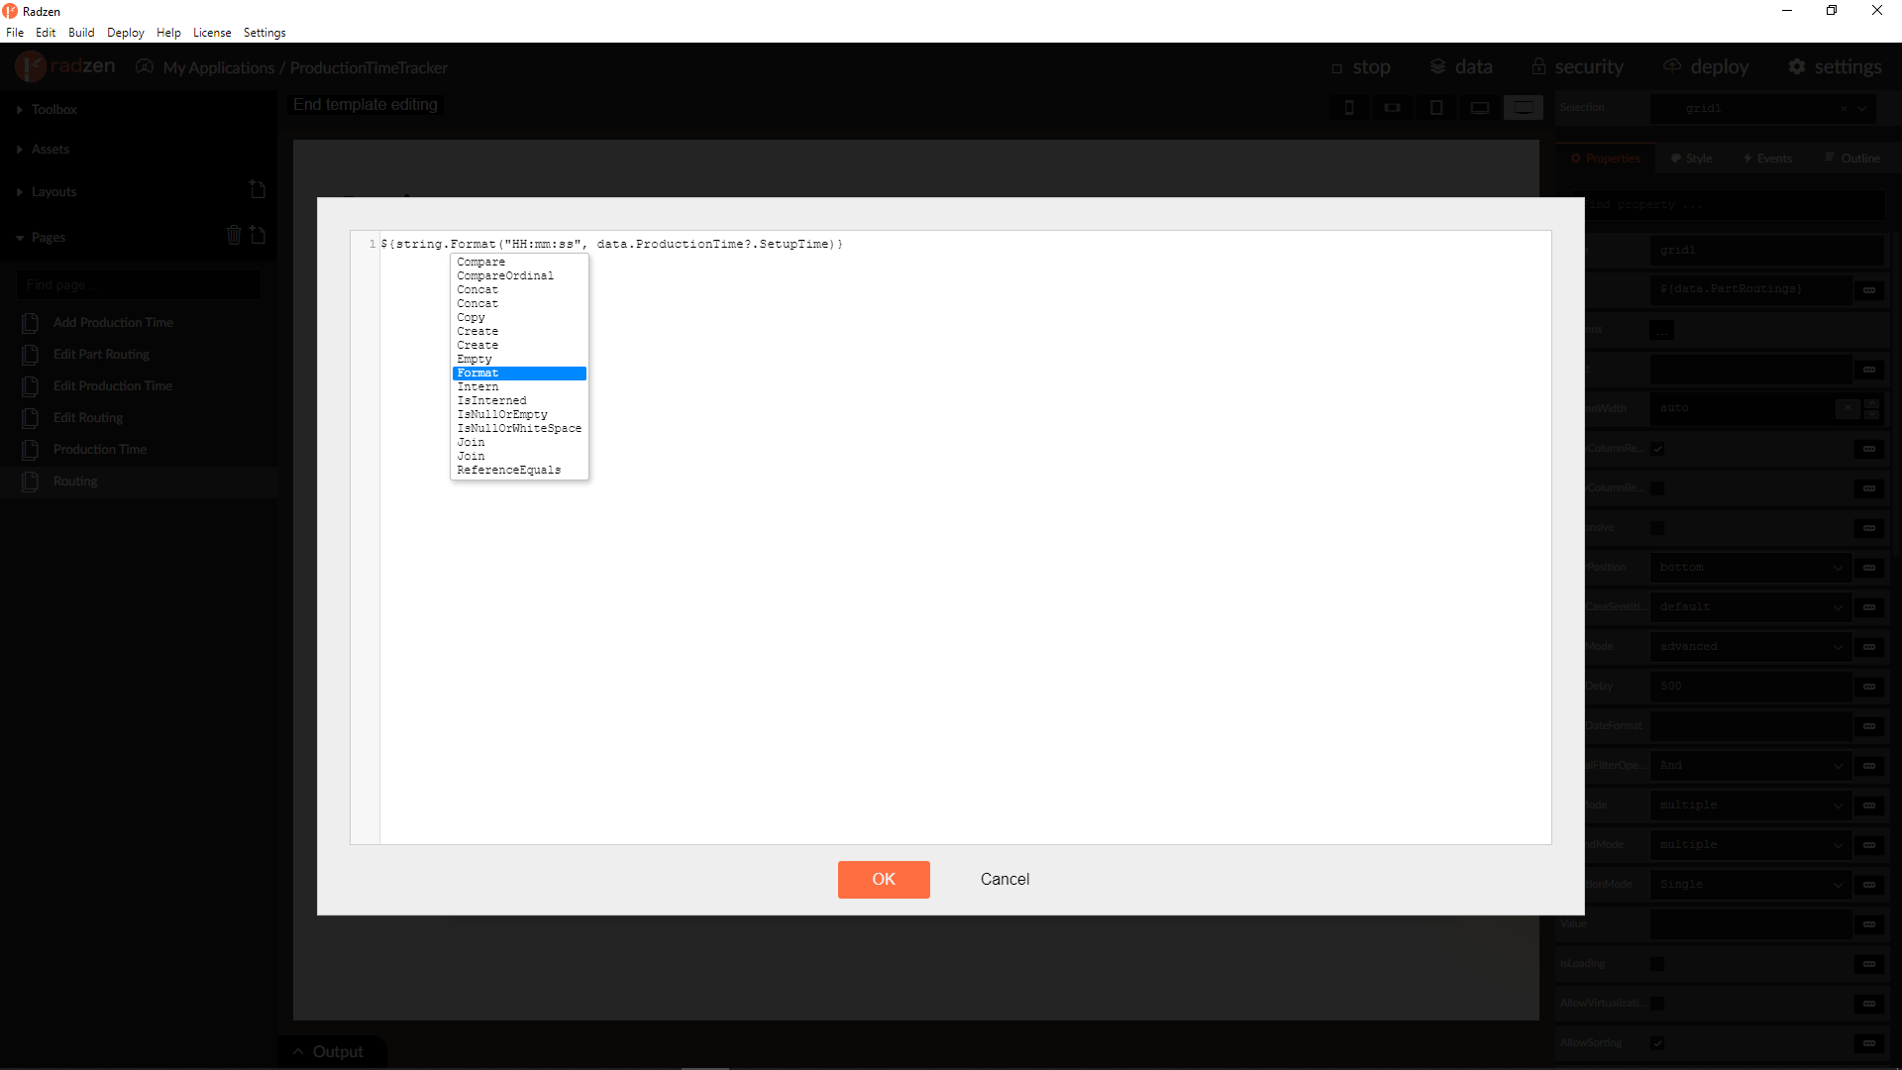This screenshot has height=1070, width=1902.
Task: Toggle the IsLoading checkbox
Action: pos(1657,963)
